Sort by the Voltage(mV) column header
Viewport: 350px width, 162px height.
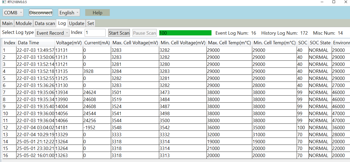[x=69, y=43]
